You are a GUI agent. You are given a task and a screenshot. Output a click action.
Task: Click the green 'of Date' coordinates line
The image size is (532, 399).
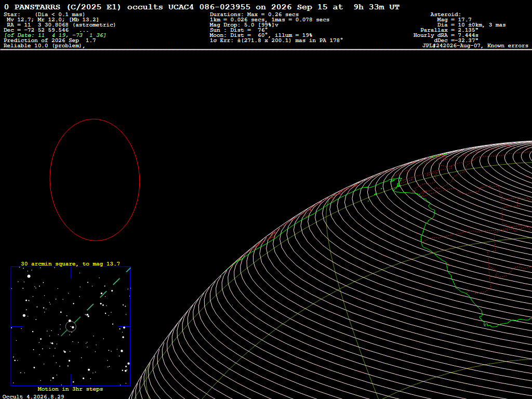55,35
